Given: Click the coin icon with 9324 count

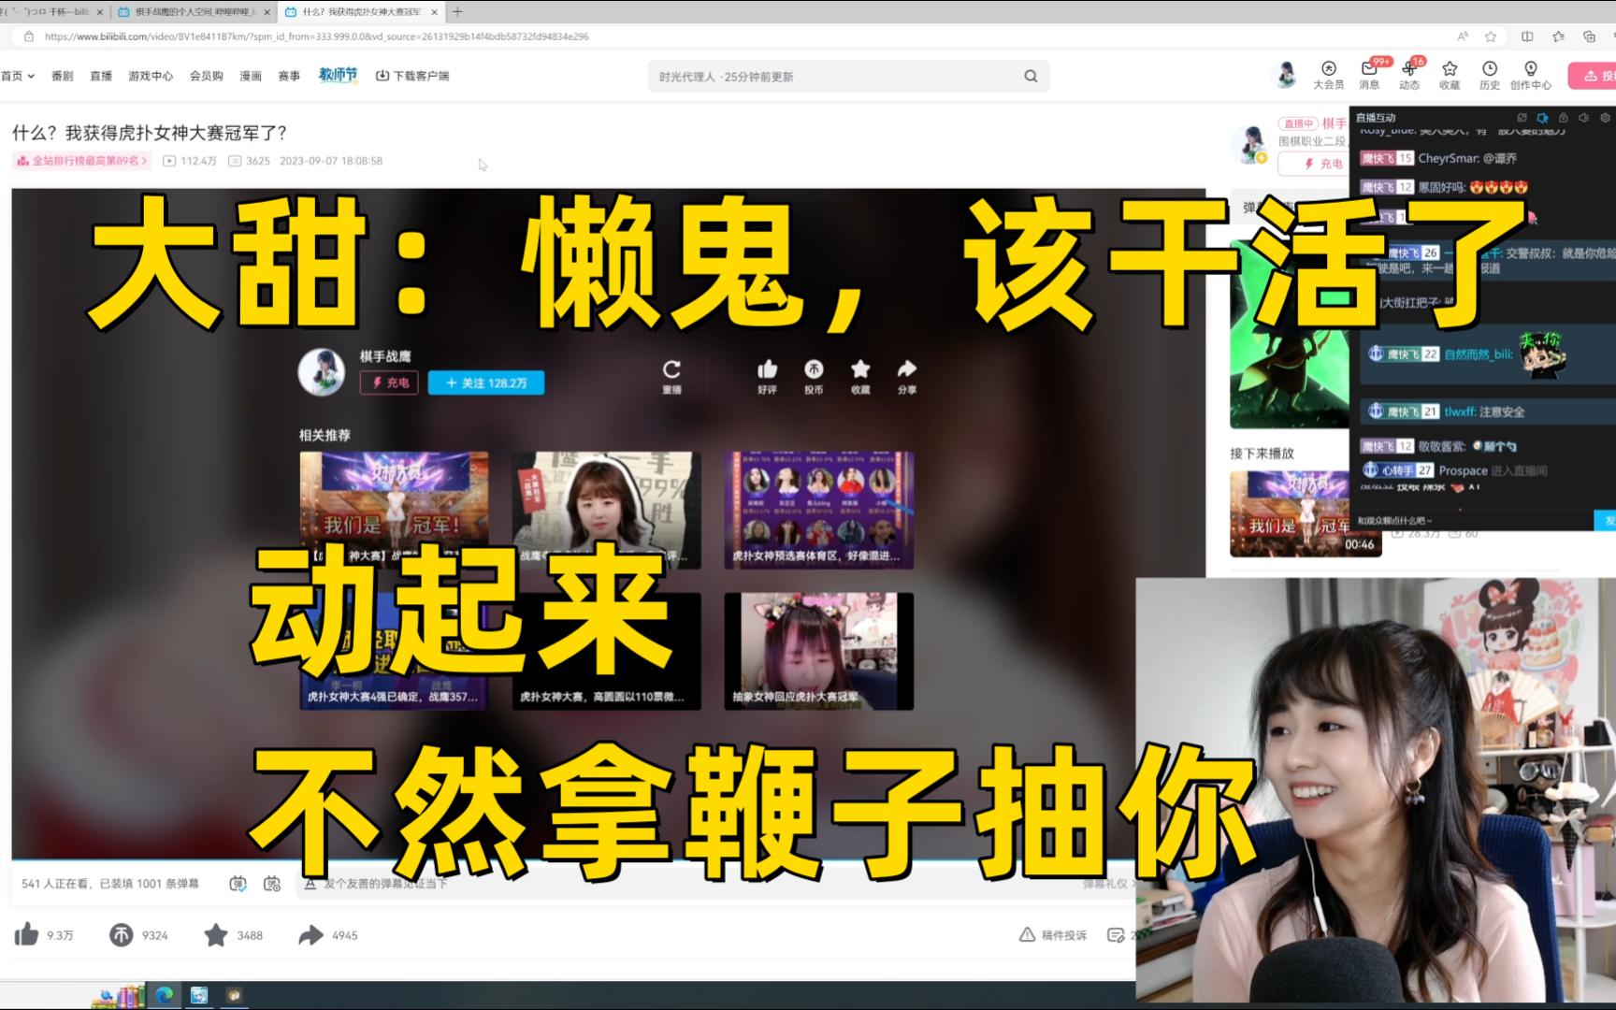Looking at the screenshot, I should point(121,934).
